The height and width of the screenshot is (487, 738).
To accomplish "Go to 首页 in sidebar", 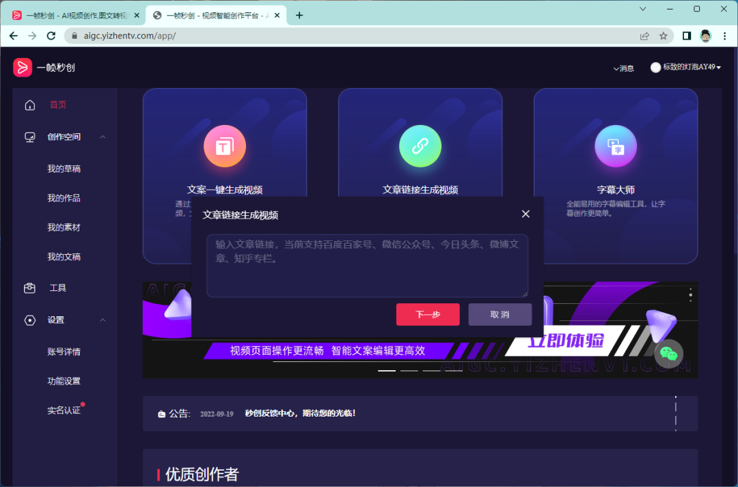I will (x=58, y=105).
